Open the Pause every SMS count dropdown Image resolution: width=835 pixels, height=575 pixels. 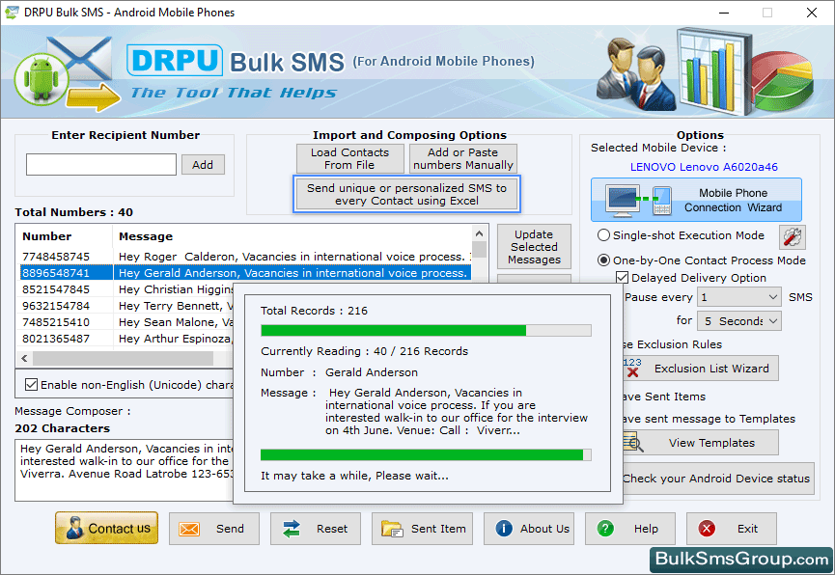[x=739, y=297]
